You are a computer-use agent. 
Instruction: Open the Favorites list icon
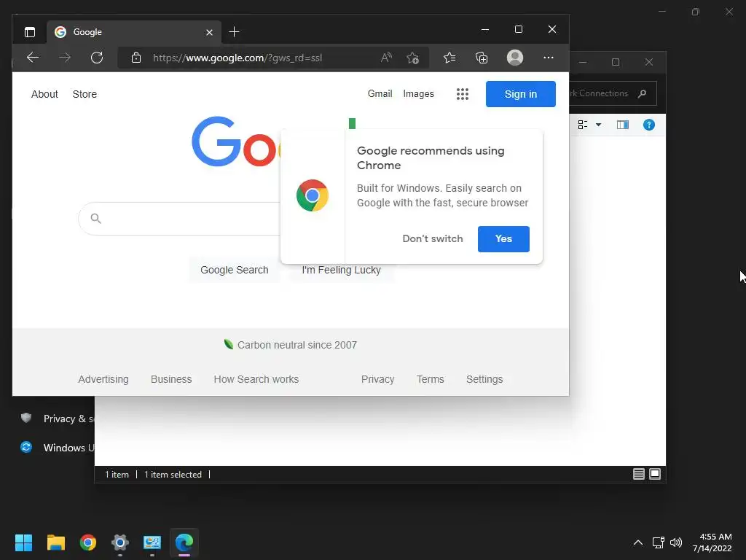pos(449,58)
